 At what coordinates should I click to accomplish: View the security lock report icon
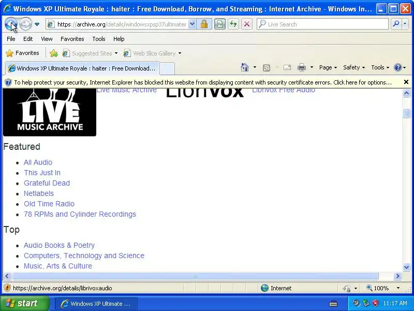tap(204, 24)
